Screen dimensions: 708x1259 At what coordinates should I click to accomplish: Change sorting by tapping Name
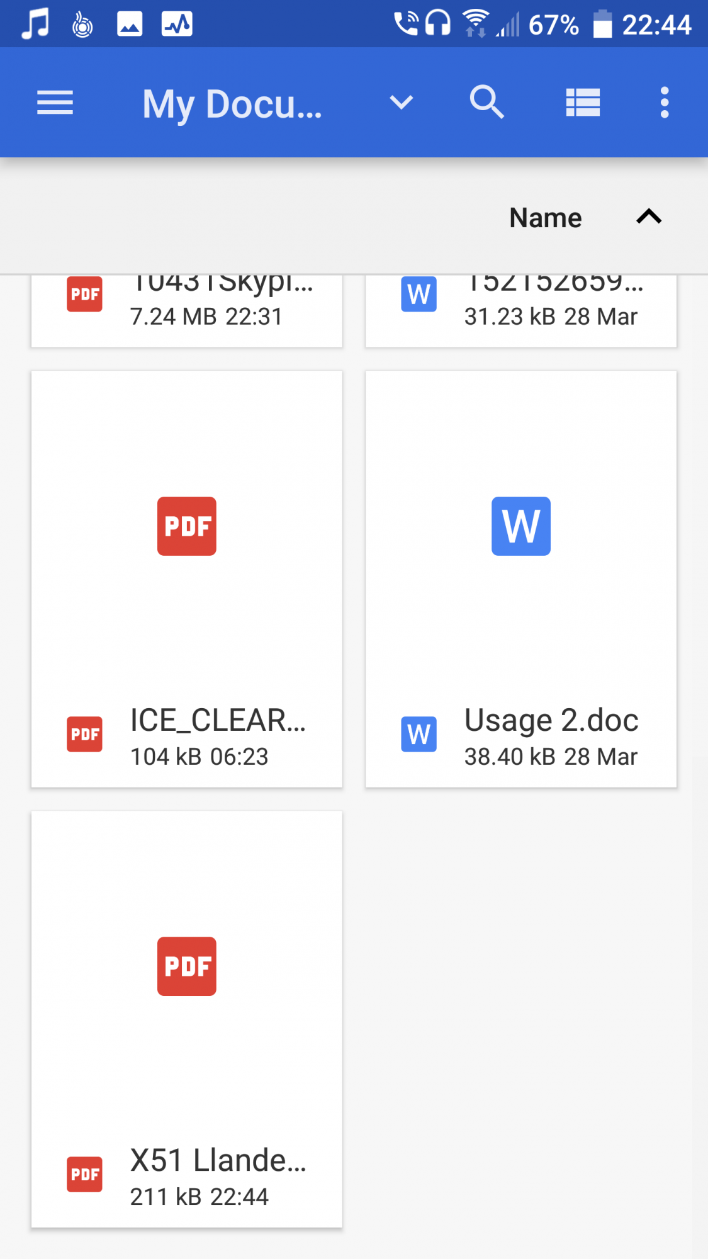click(x=546, y=218)
